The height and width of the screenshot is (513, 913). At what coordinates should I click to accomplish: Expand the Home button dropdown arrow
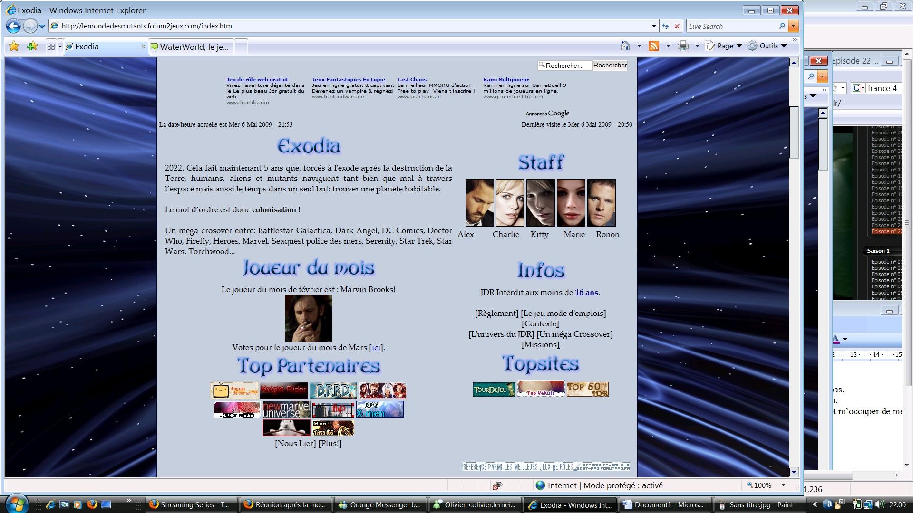coord(639,46)
